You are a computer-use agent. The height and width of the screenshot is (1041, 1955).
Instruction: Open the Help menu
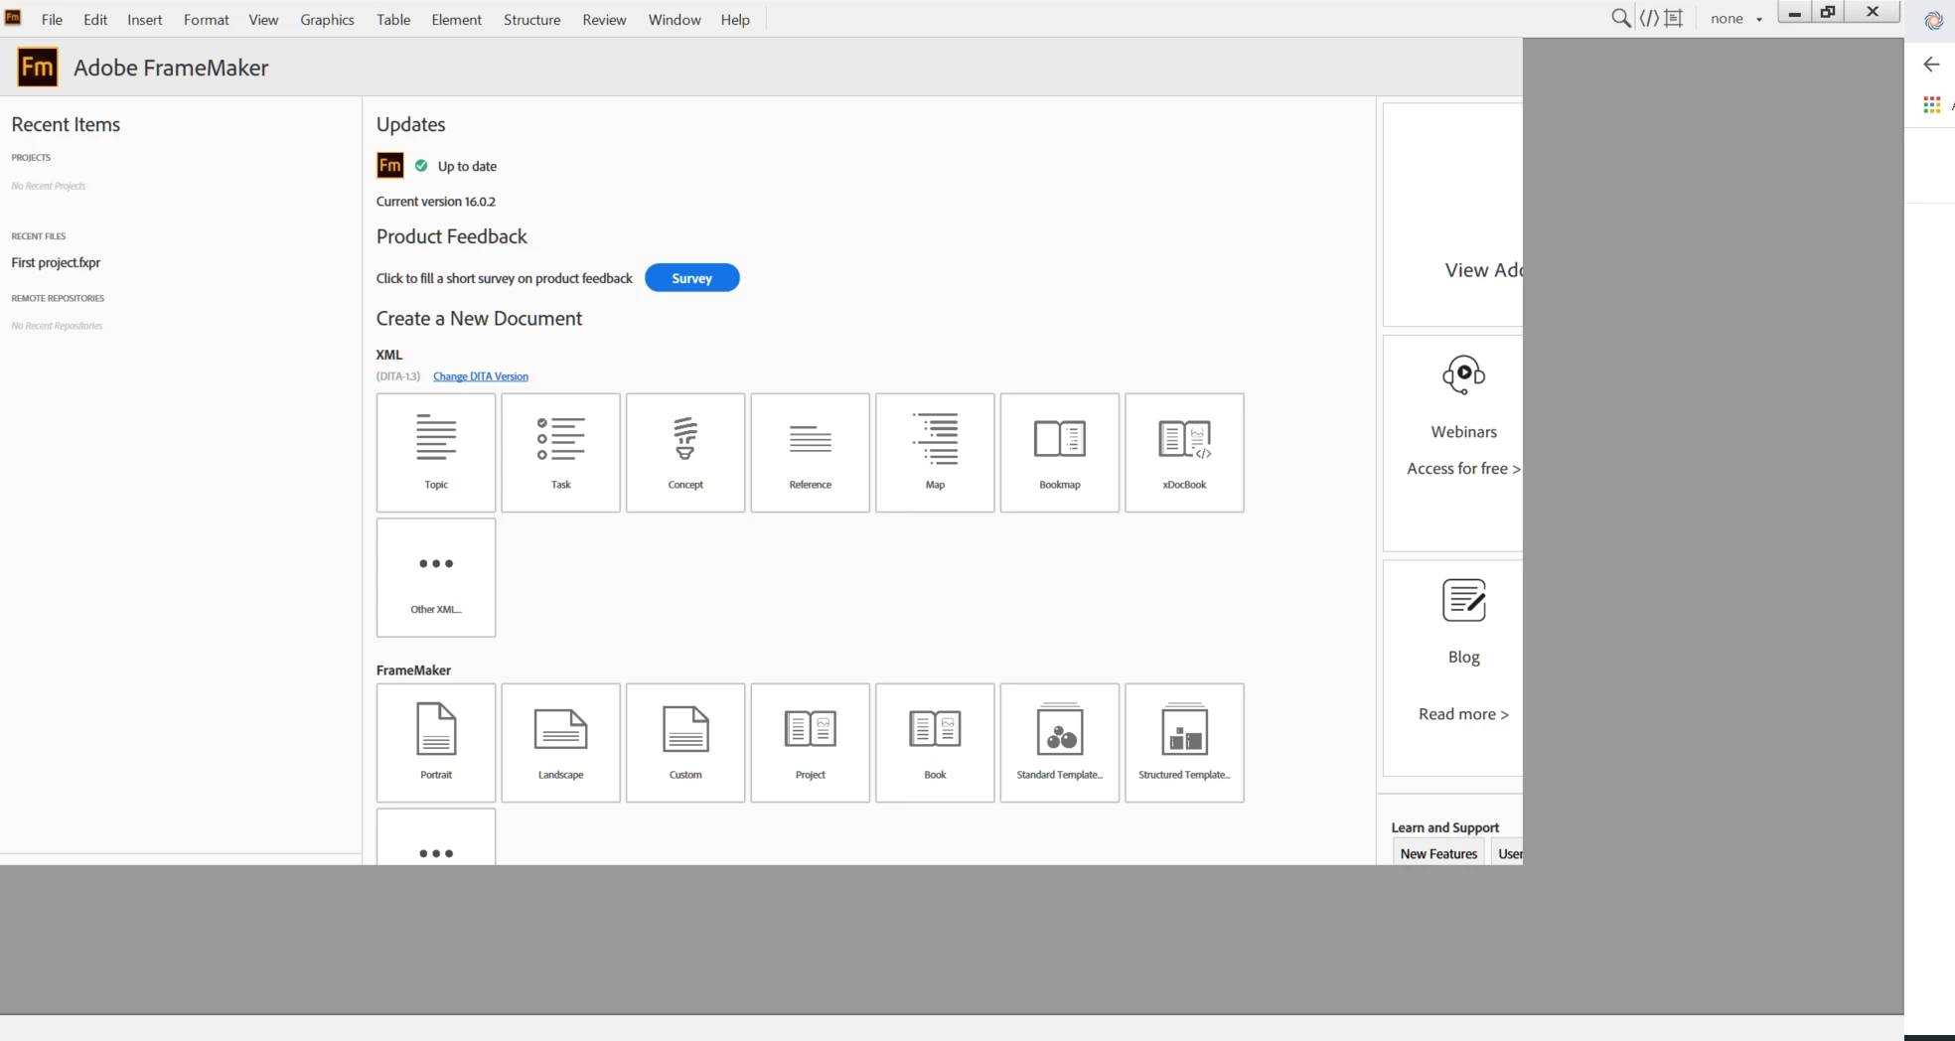735,19
